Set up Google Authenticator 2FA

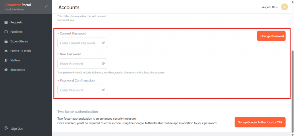(x=260, y=122)
